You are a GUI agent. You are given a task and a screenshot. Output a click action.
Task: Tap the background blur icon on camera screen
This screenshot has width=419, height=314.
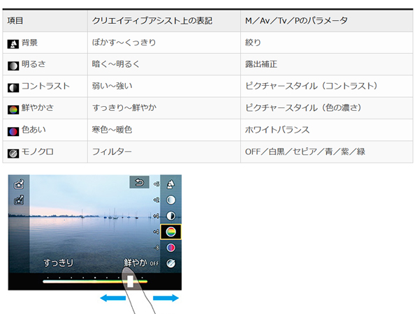coord(171,184)
